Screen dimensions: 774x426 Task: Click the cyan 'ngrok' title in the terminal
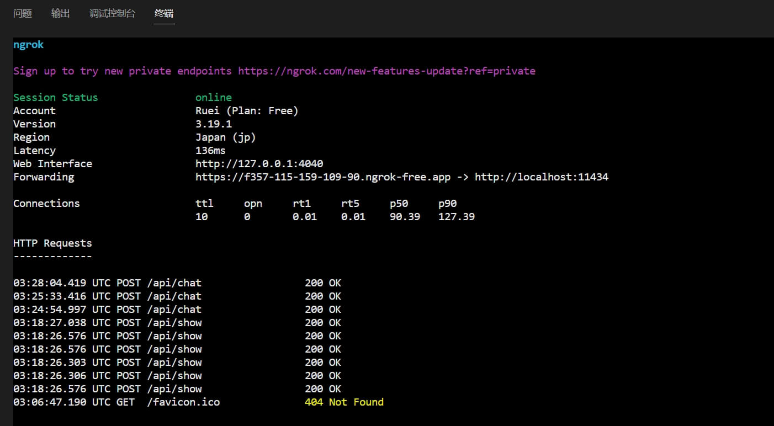click(x=28, y=44)
